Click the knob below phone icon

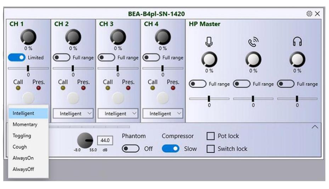click(x=253, y=60)
